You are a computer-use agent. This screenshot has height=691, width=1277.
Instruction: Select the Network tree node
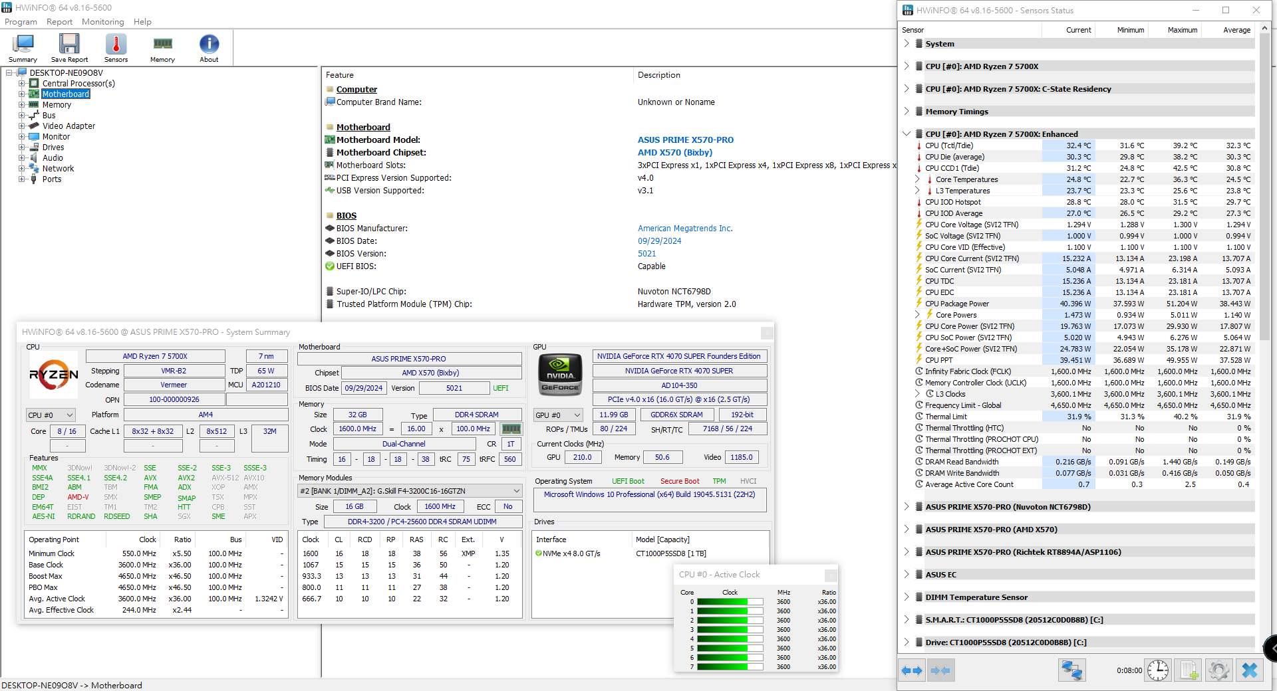click(58, 169)
